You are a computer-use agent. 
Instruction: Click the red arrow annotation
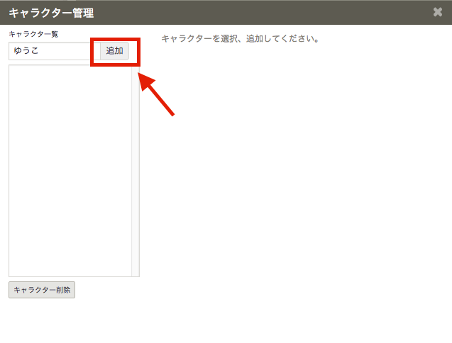point(157,94)
